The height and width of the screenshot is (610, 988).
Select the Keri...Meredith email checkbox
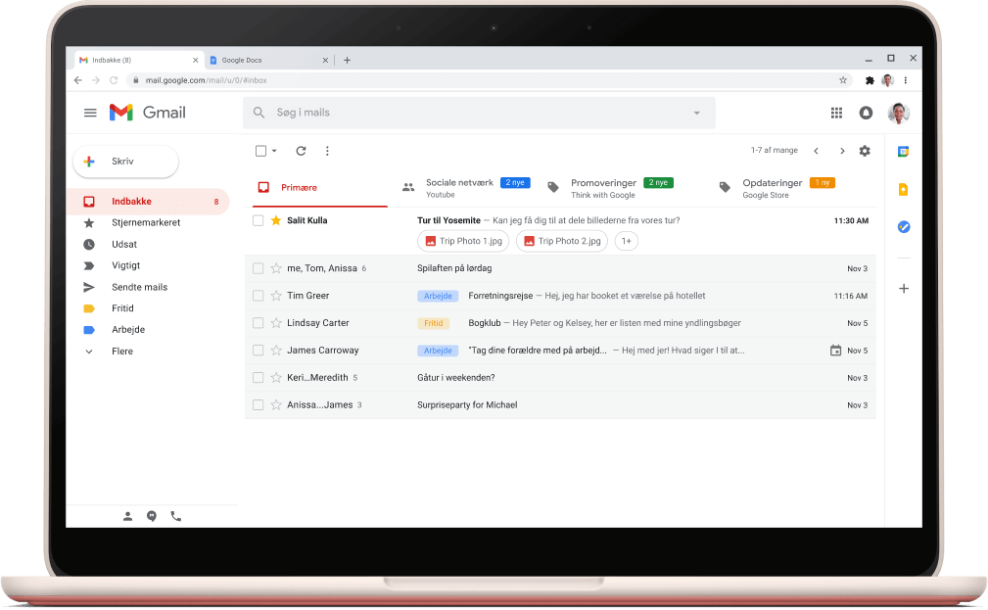258,378
